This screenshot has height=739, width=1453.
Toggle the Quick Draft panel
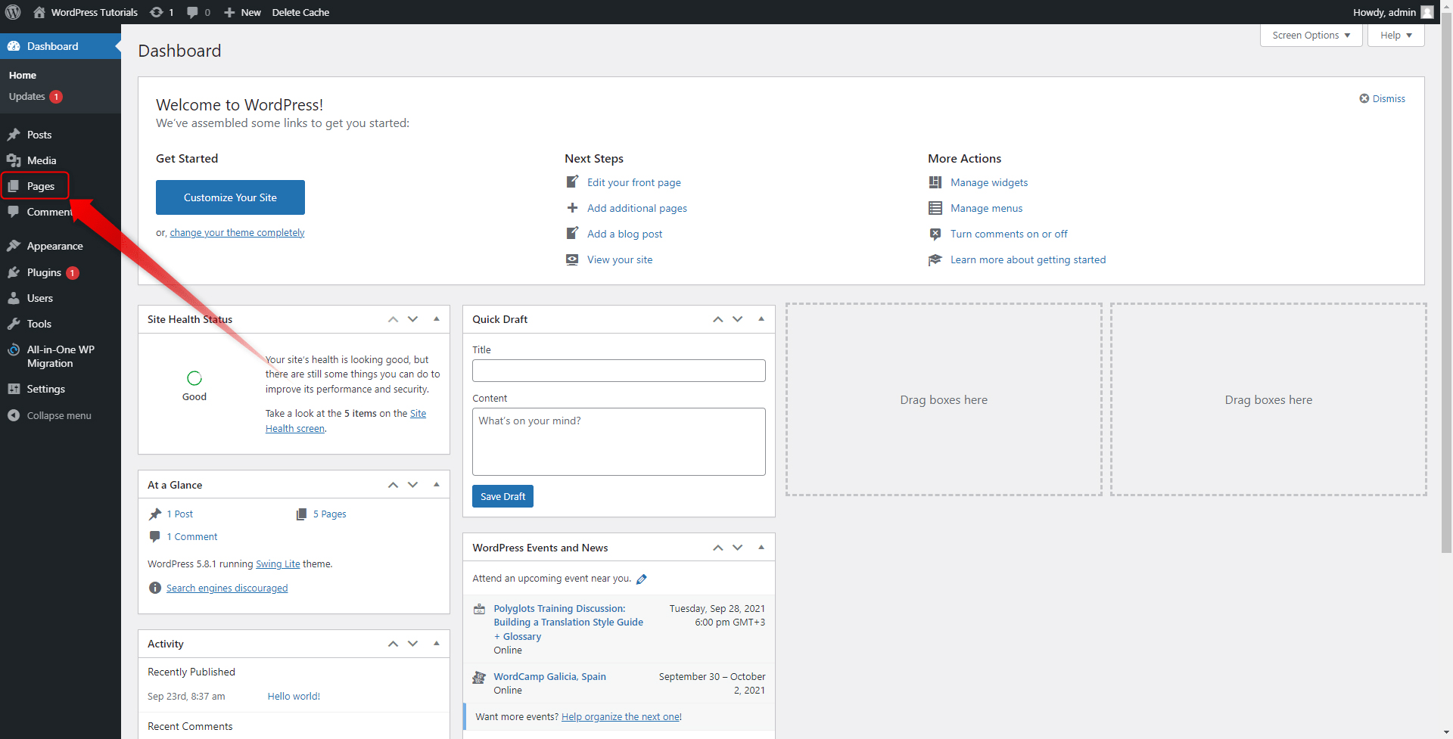[761, 319]
